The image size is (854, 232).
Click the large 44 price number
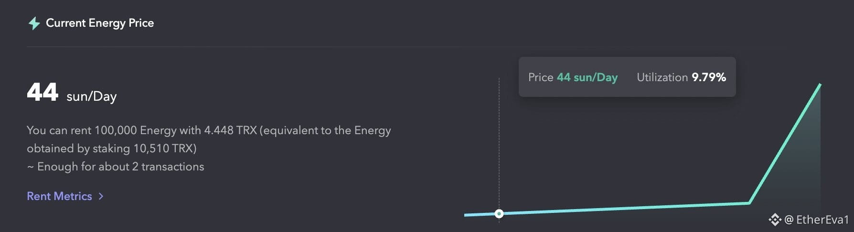point(43,92)
